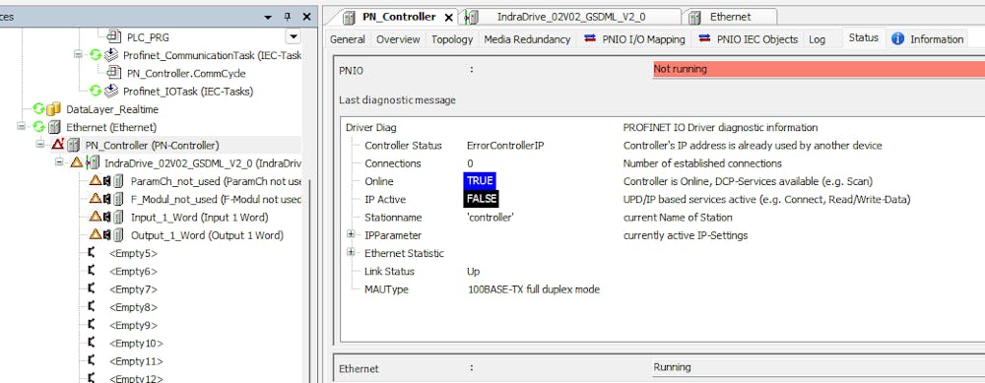Viewport: 985px width, 383px height.
Task: Select the Empty9 slot entry
Action: [133, 325]
